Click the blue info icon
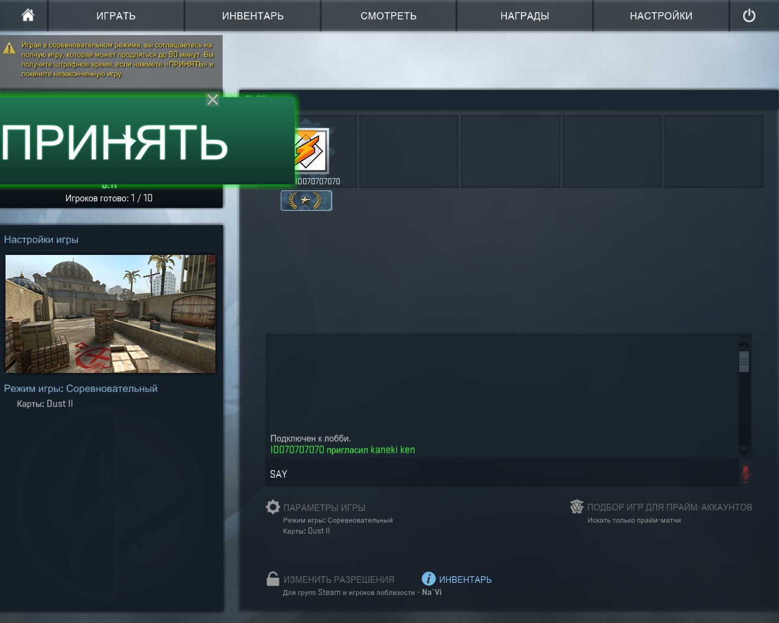Viewport: 779px width, 623px height. coord(428,579)
